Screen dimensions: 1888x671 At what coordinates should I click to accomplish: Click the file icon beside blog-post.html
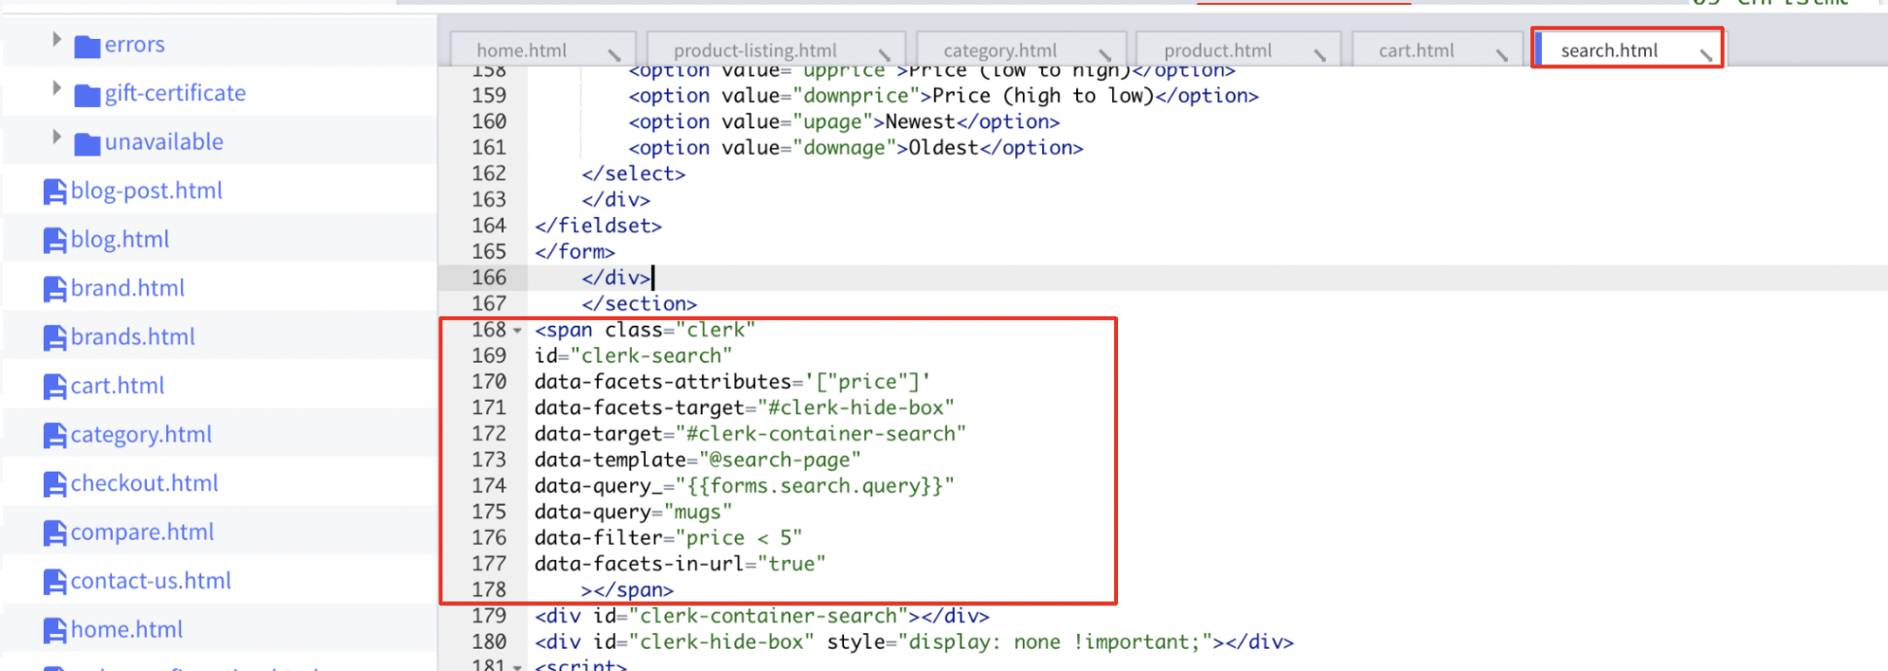[x=55, y=192]
